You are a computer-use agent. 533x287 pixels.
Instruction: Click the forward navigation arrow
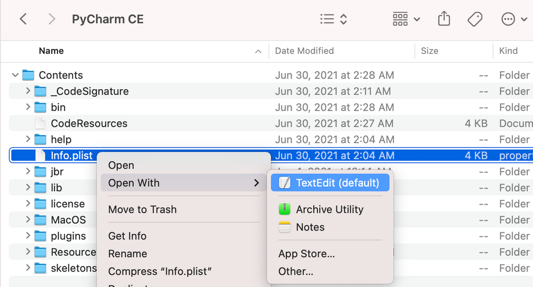(x=52, y=19)
